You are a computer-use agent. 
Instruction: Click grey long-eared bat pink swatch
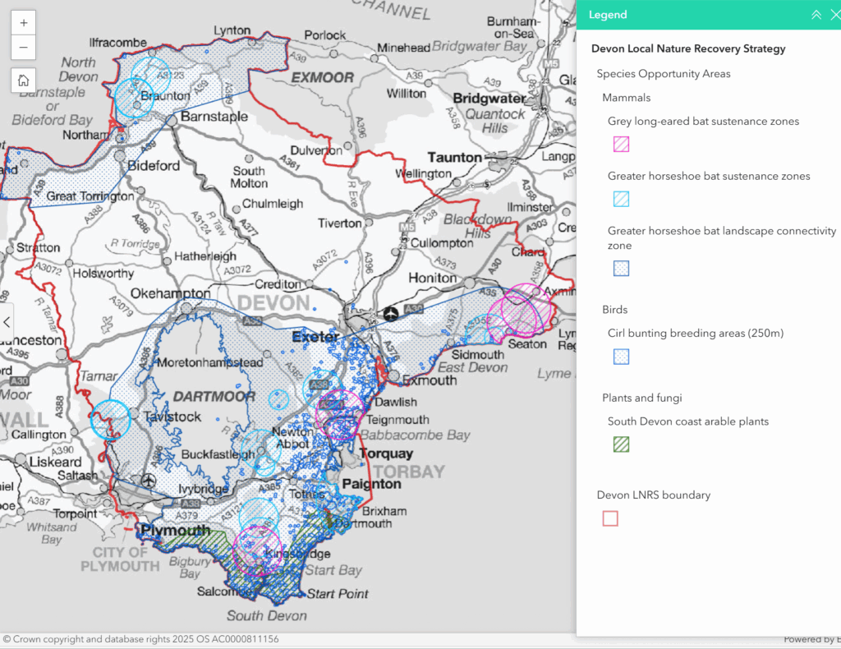[621, 144]
